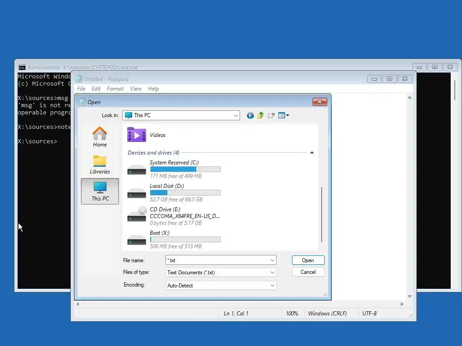Collapse the Devices and drives group
This screenshot has height=346, width=462.
(x=312, y=153)
